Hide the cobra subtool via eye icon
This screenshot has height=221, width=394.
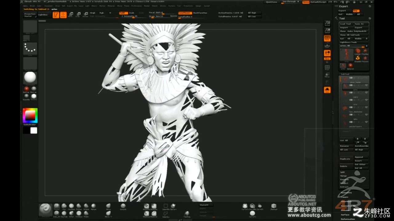[x=366, y=93]
